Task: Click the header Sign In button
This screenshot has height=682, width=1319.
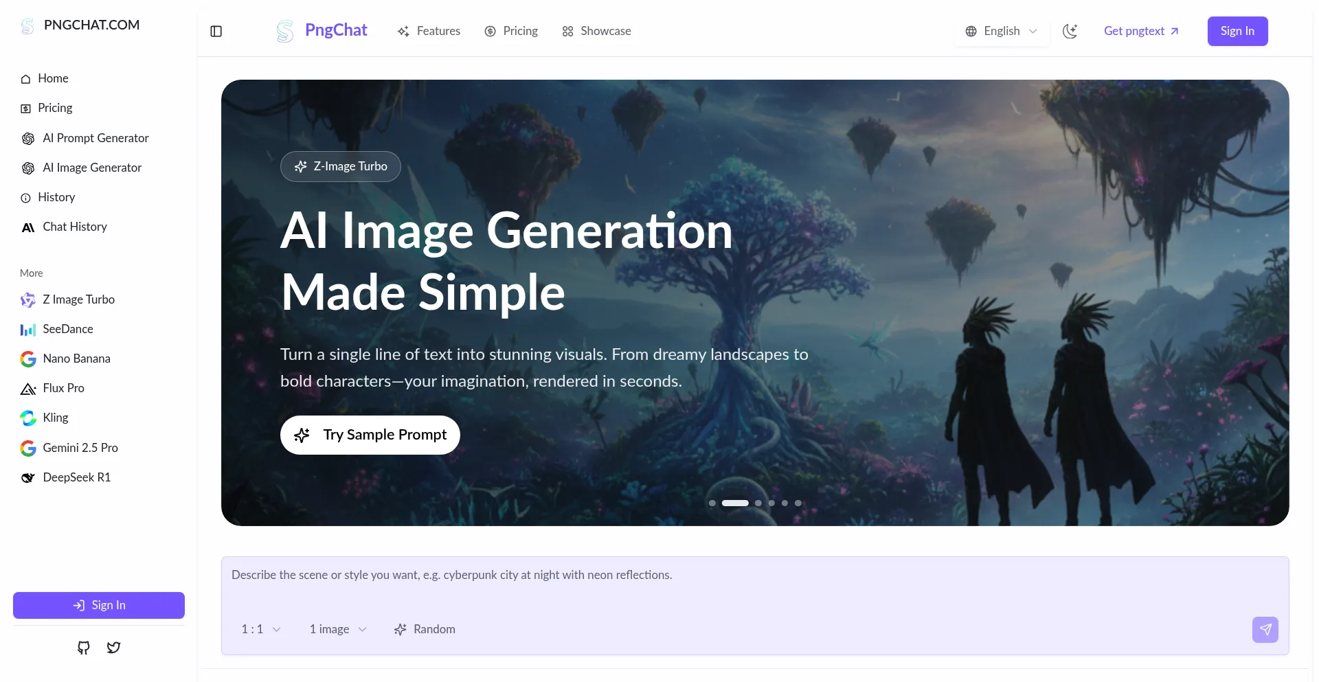Action: pyautogui.click(x=1237, y=31)
